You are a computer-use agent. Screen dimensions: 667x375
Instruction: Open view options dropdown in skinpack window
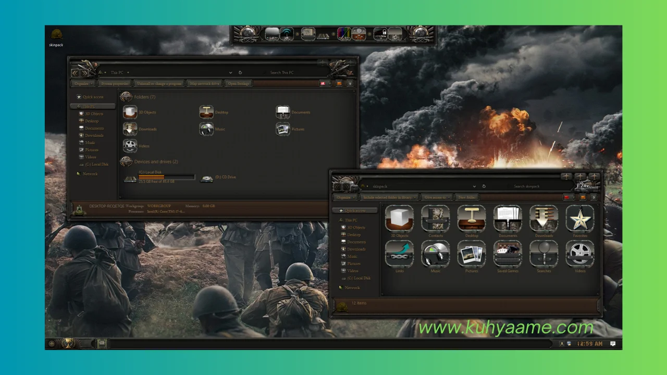tap(568, 197)
